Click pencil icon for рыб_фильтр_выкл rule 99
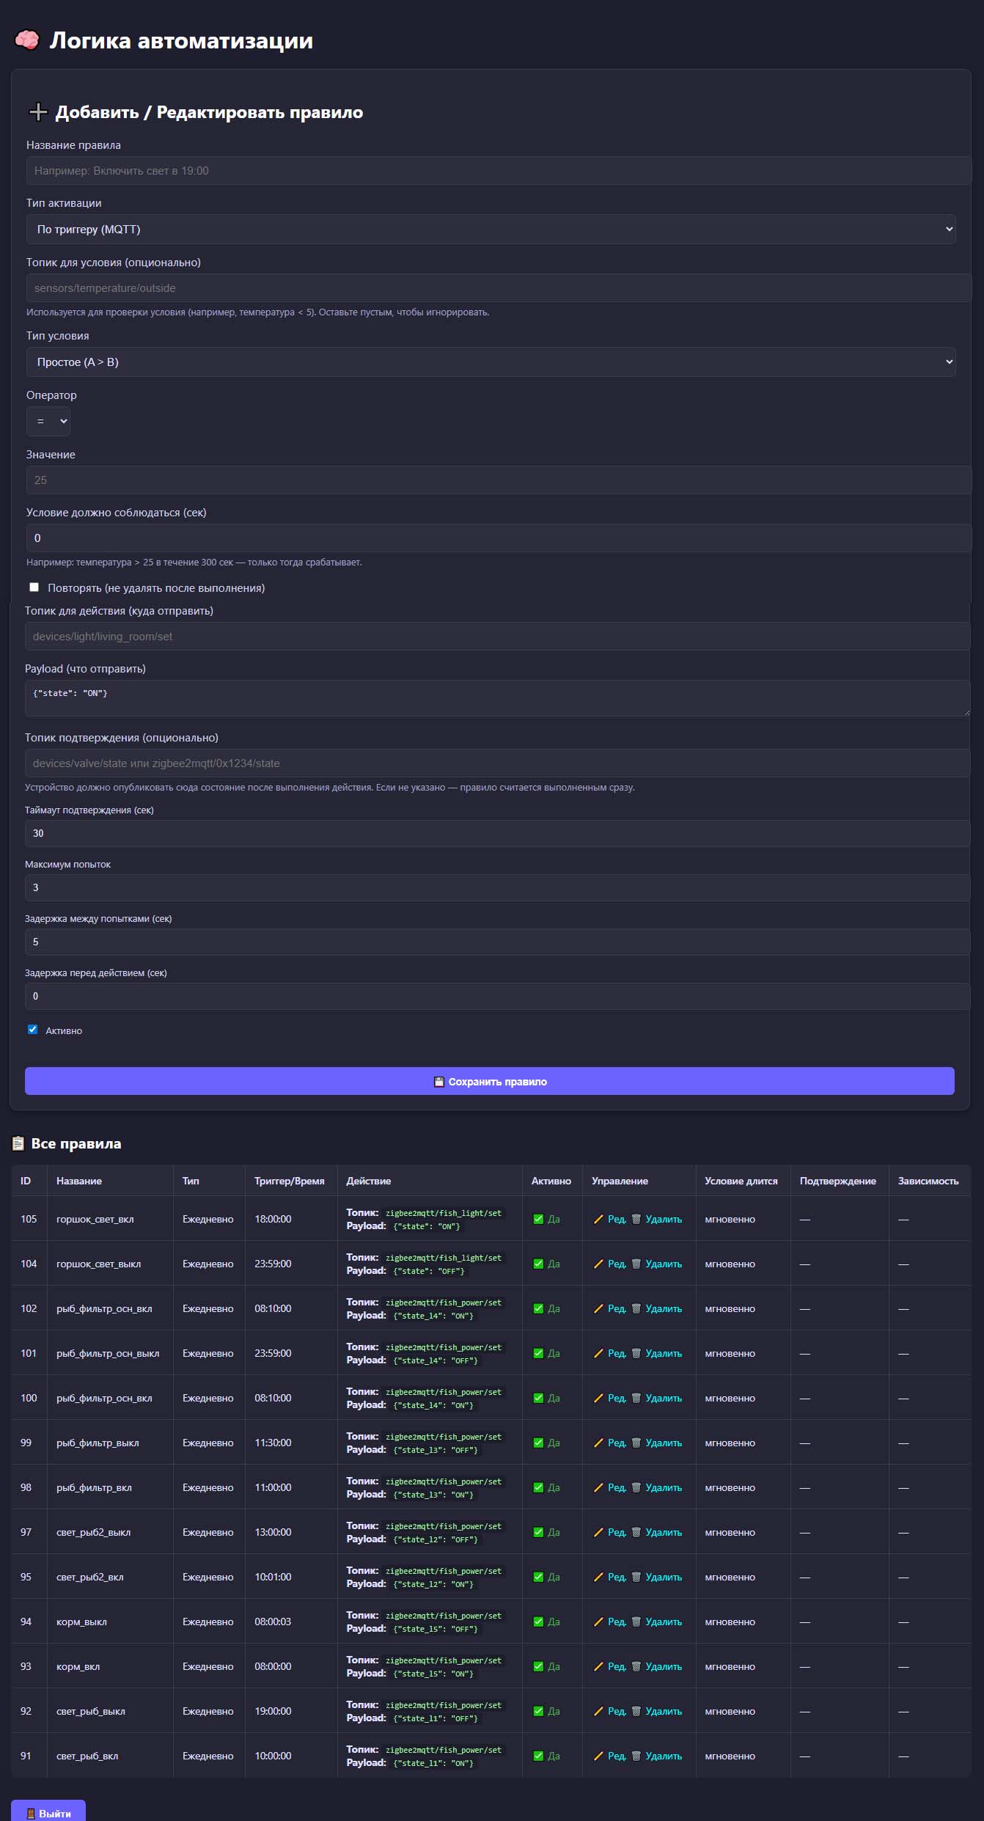 pos(598,1443)
